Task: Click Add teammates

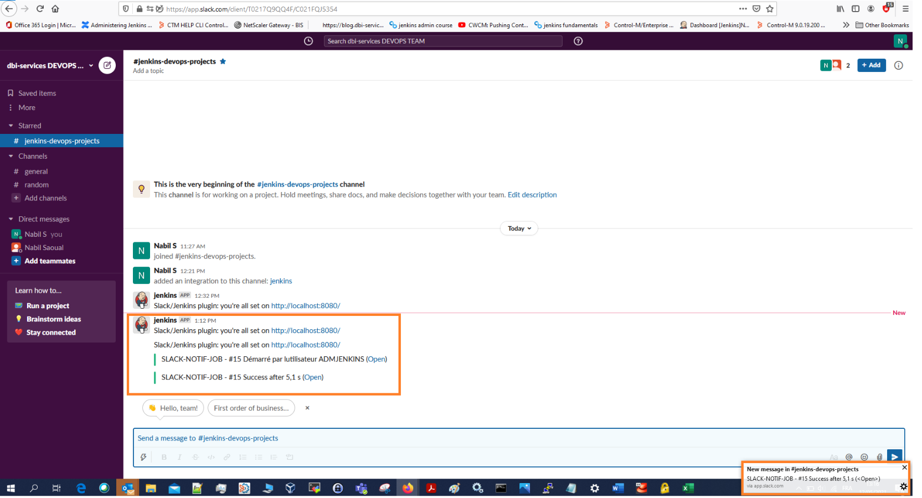Action: coord(50,261)
